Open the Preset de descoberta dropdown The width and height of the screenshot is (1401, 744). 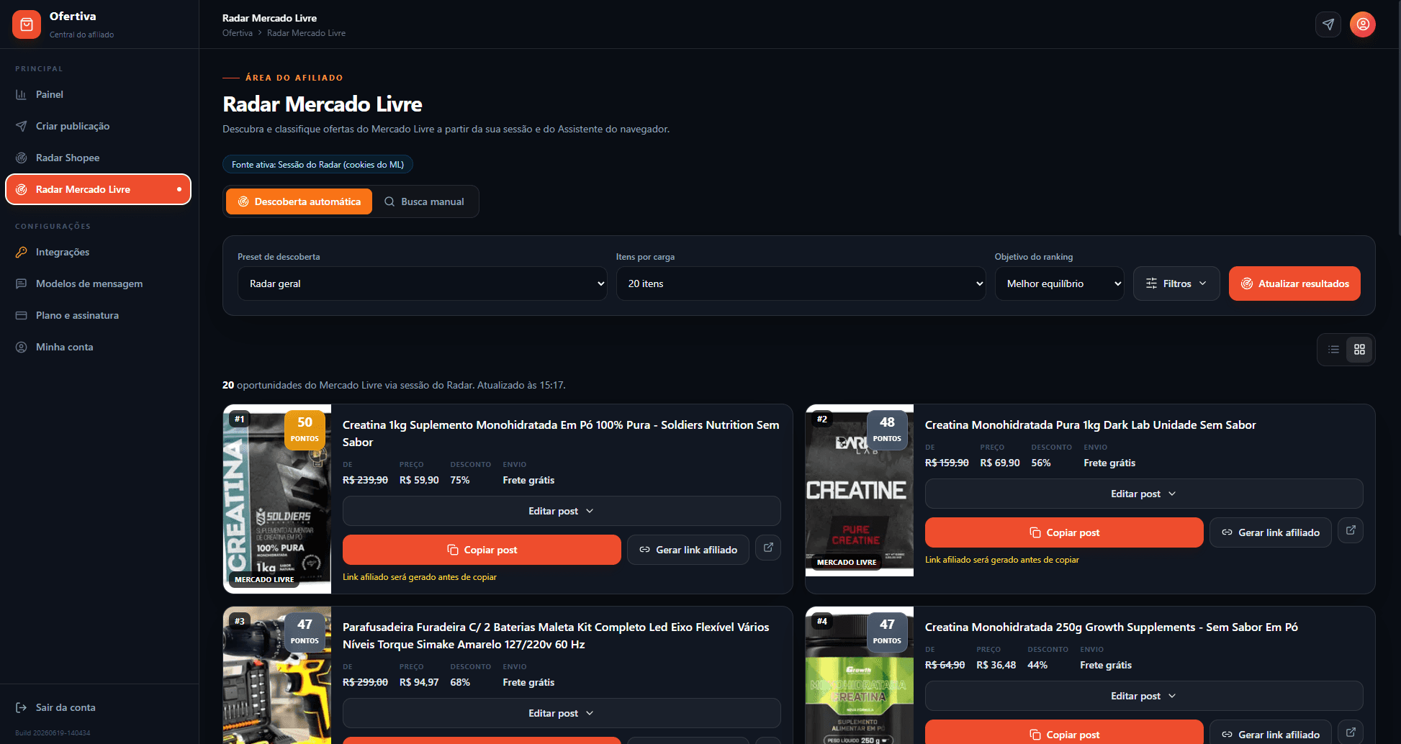pyautogui.click(x=423, y=283)
